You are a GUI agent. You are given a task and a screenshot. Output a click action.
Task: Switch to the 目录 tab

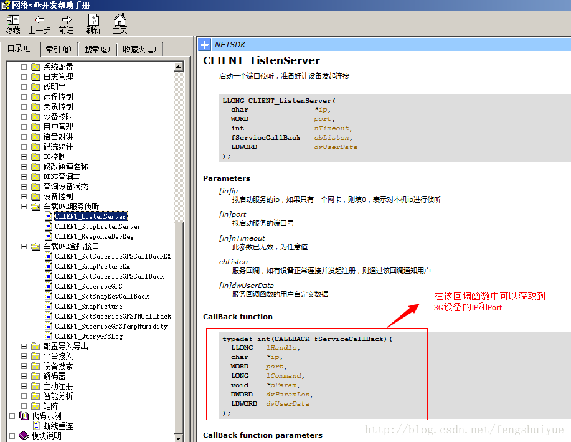coord(20,48)
